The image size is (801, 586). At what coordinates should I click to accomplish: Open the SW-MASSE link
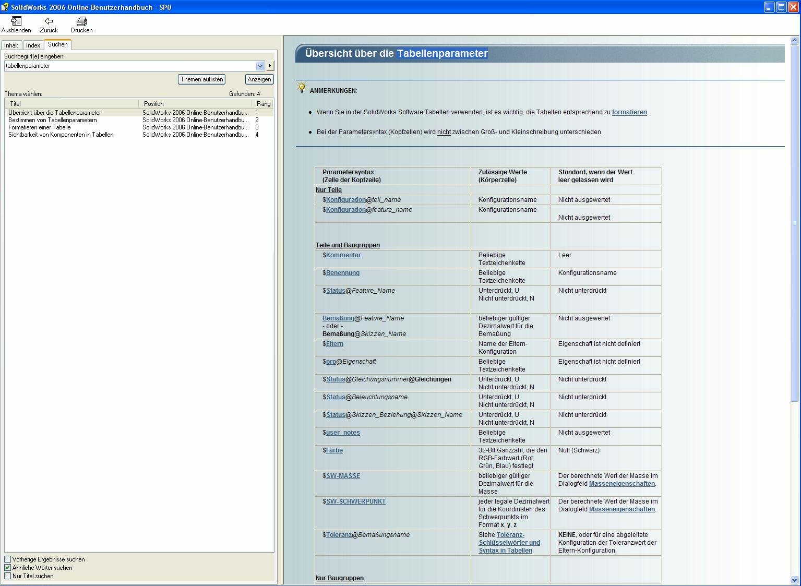pyautogui.click(x=343, y=476)
